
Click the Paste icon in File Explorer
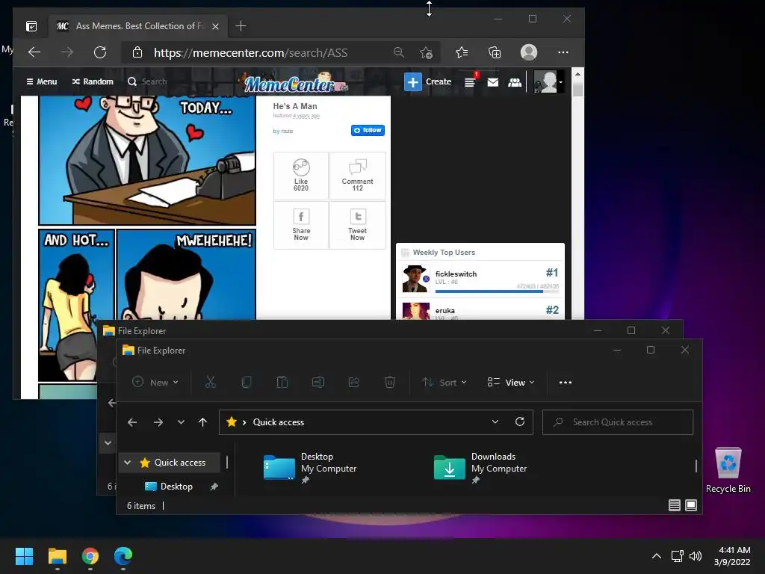point(282,382)
